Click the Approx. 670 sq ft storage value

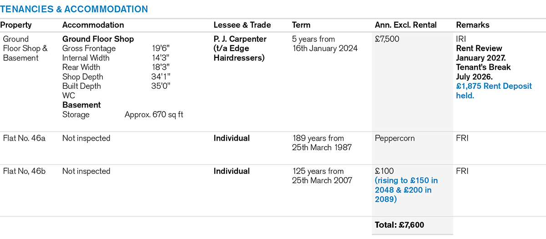pyautogui.click(x=154, y=115)
